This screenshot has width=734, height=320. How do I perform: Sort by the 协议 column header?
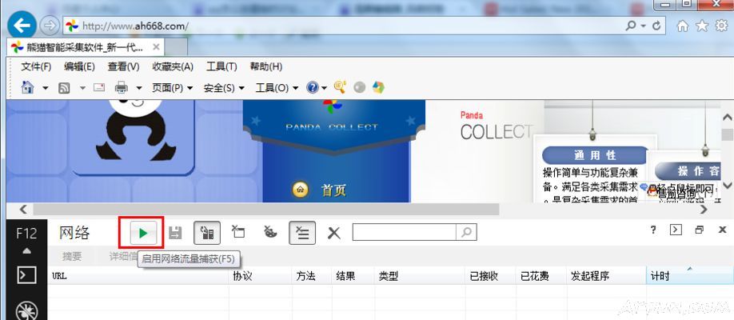(261, 276)
